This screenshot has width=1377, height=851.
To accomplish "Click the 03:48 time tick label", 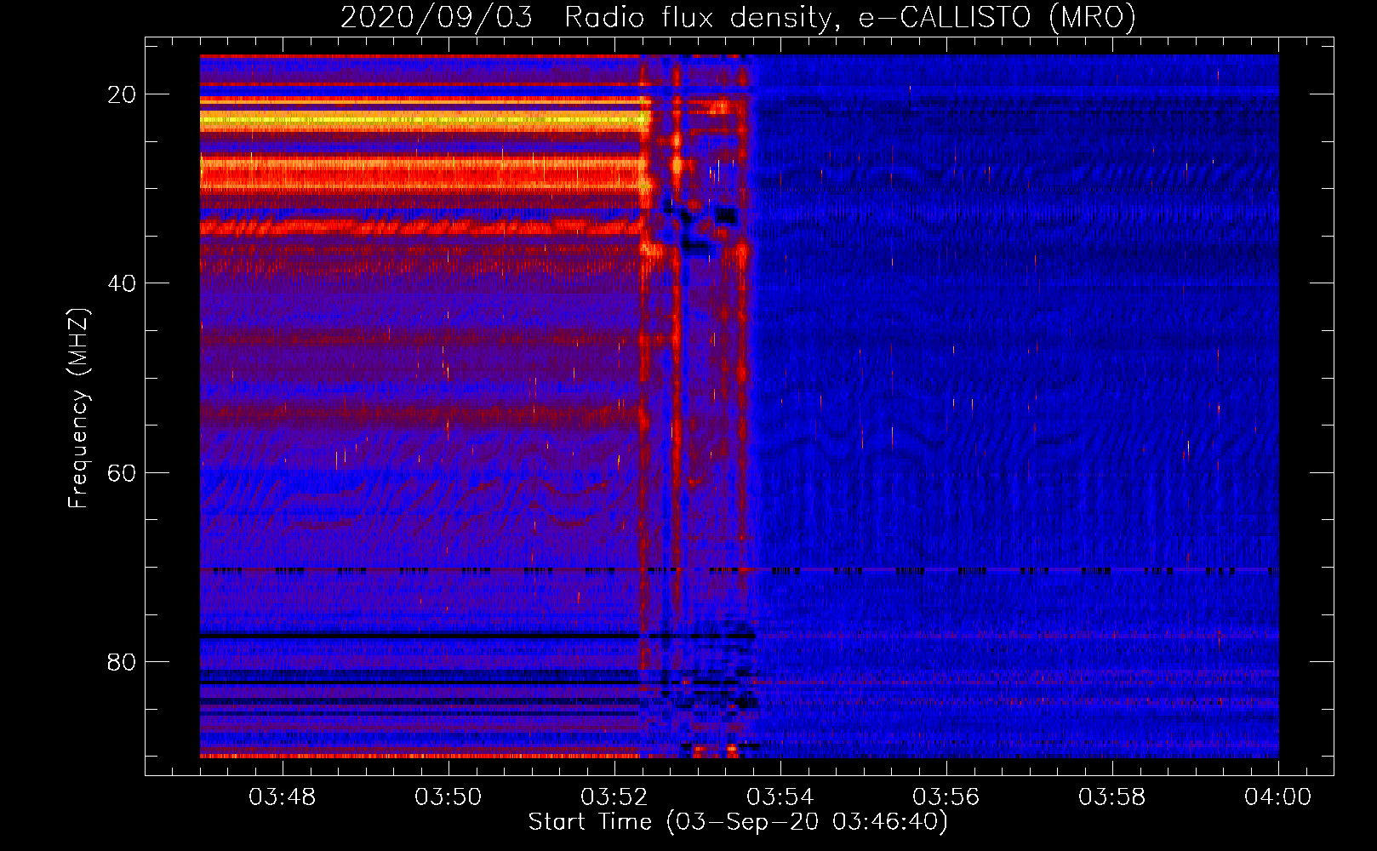I will click(282, 797).
